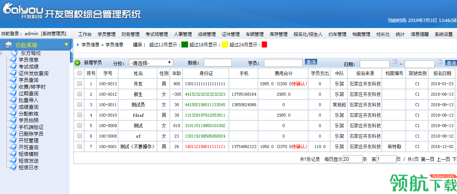Click the book icon beside 成绩查询
The height and width of the screenshot is (194, 457).
click(13, 107)
